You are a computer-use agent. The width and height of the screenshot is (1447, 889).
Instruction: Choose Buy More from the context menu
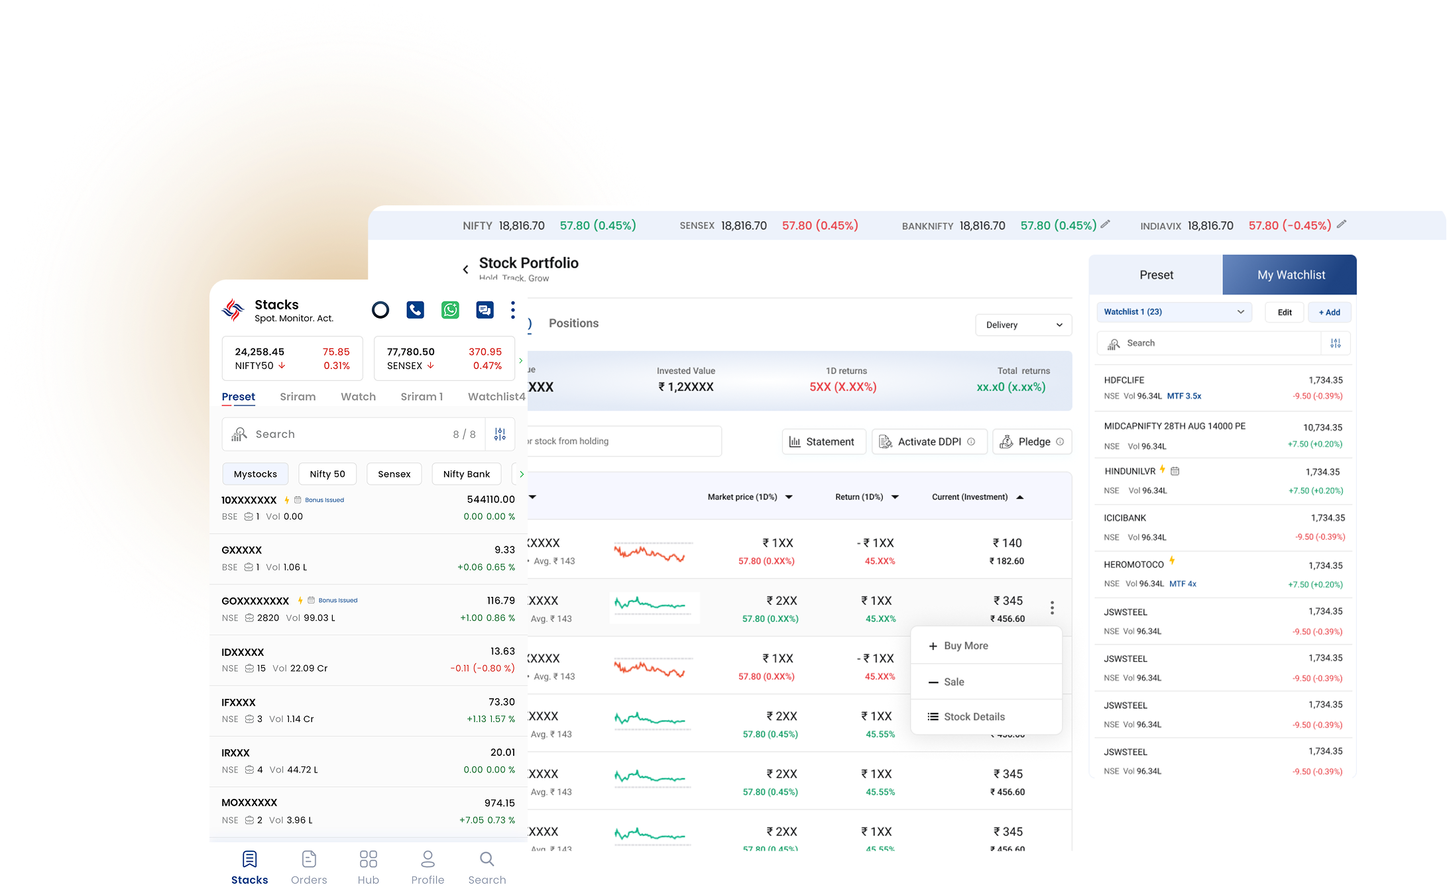click(x=986, y=646)
